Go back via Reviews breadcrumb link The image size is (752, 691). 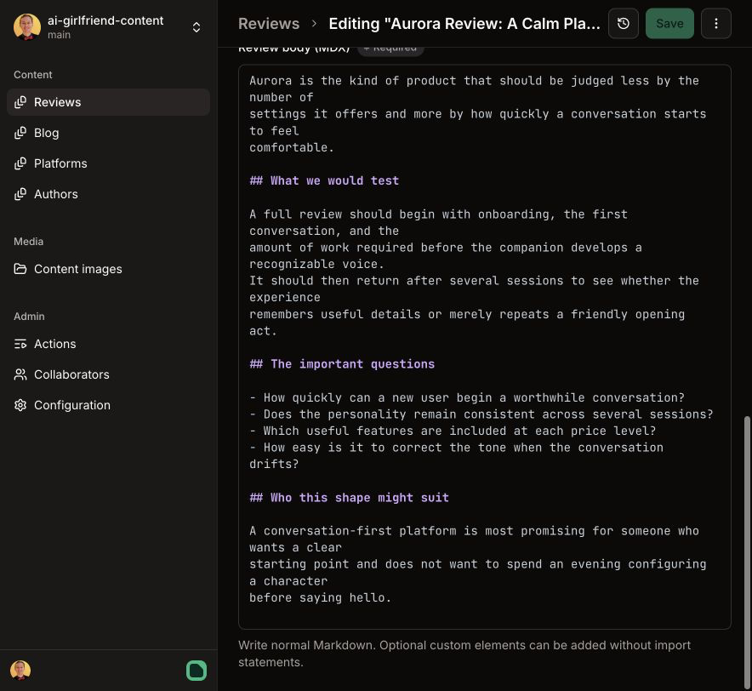(269, 24)
